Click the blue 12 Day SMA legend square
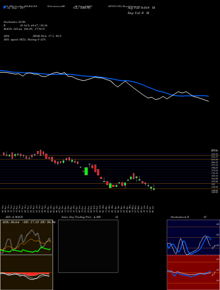The height and width of the screenshot is (290, 220). (4, 7)
